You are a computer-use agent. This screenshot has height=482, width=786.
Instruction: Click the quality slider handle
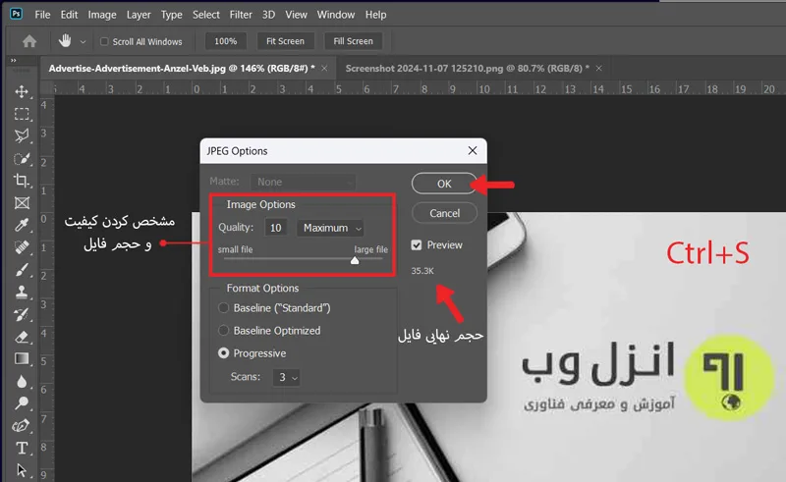point(355,260)
